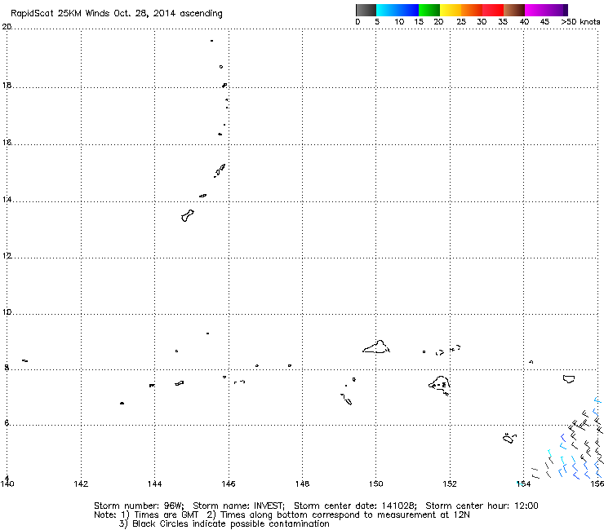This screenshot has width=604, height=530.
Task: Click the '>50 knots' scale label
Action: pyautogui.click(x=580, y=22)
